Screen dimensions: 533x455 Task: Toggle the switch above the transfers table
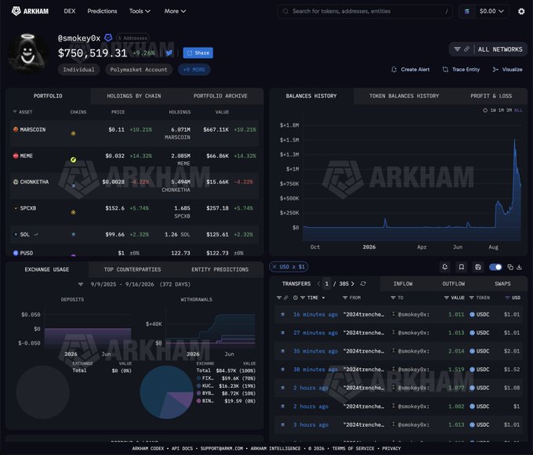[x=495, y=267]
